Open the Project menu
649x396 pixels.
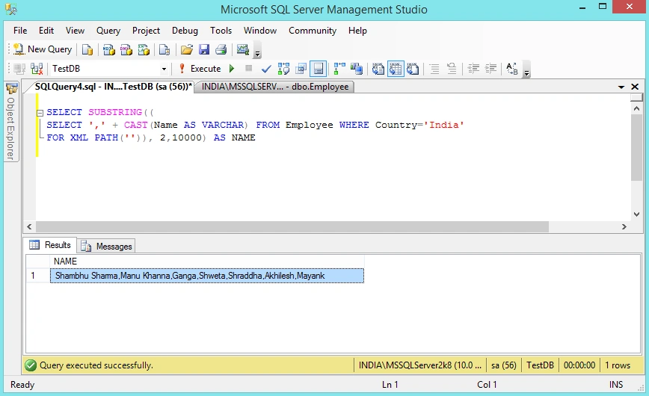(x=146, y=31)
